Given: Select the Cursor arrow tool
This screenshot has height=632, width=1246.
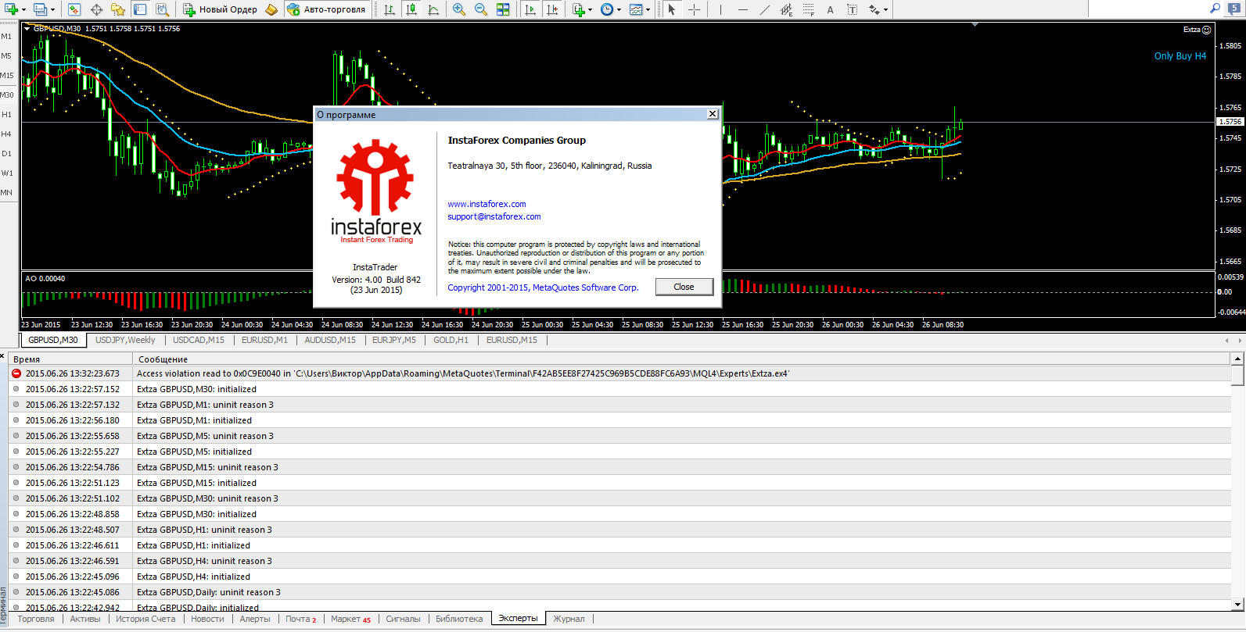Looking at the screenshot, I should click(672, 9).
